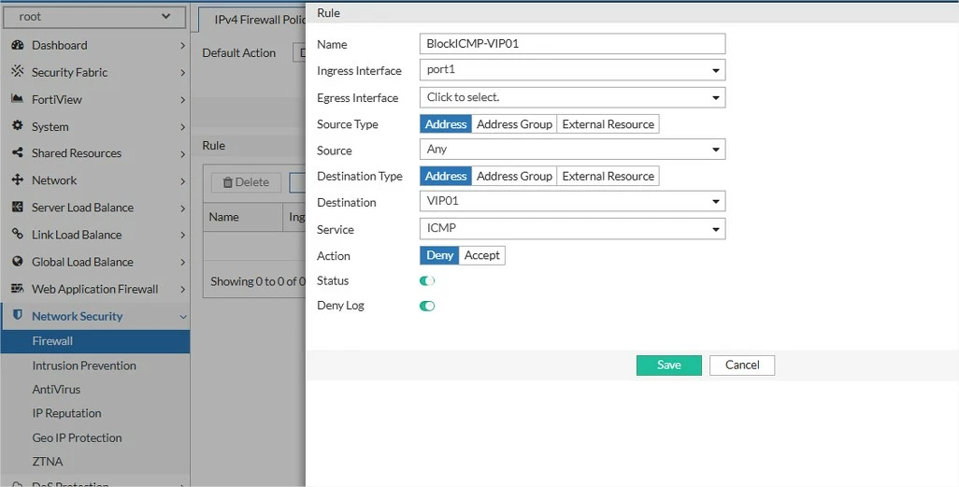Select Address Group for Source Type
Viewport: 959px width, 487px height.
click(514, 124)
